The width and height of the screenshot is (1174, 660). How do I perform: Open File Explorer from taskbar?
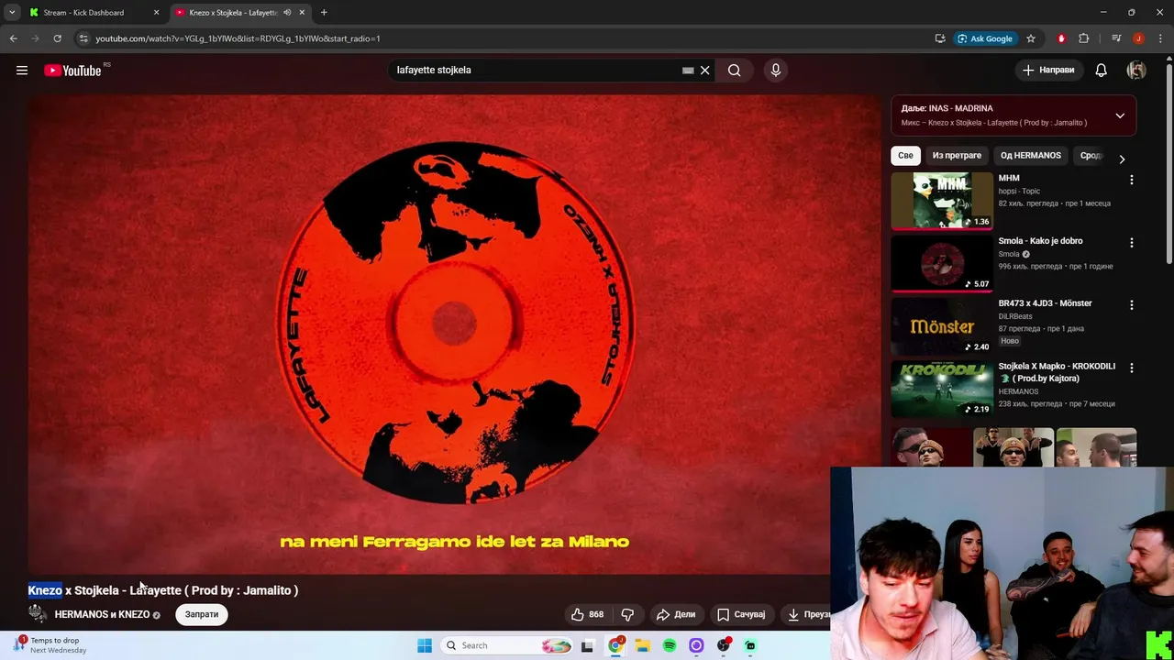click(x=642, y=645)
